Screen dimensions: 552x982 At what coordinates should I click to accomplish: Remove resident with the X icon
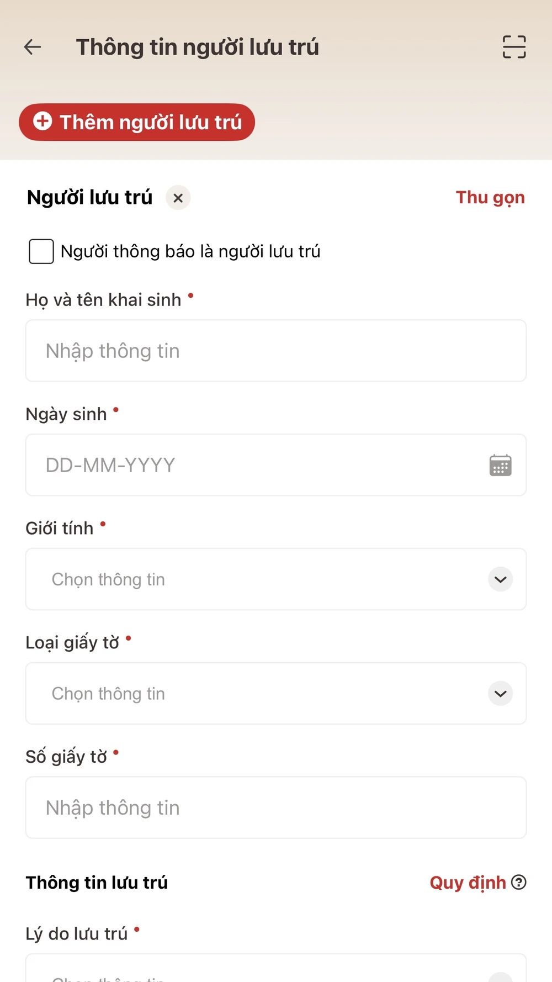tap(178, 198)
